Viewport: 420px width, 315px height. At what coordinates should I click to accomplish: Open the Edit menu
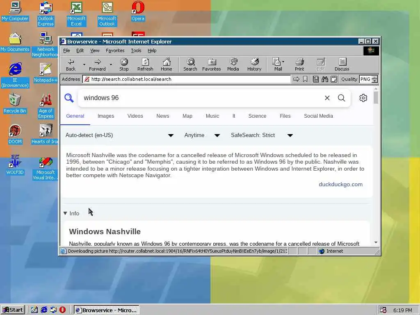click(80, 50)
